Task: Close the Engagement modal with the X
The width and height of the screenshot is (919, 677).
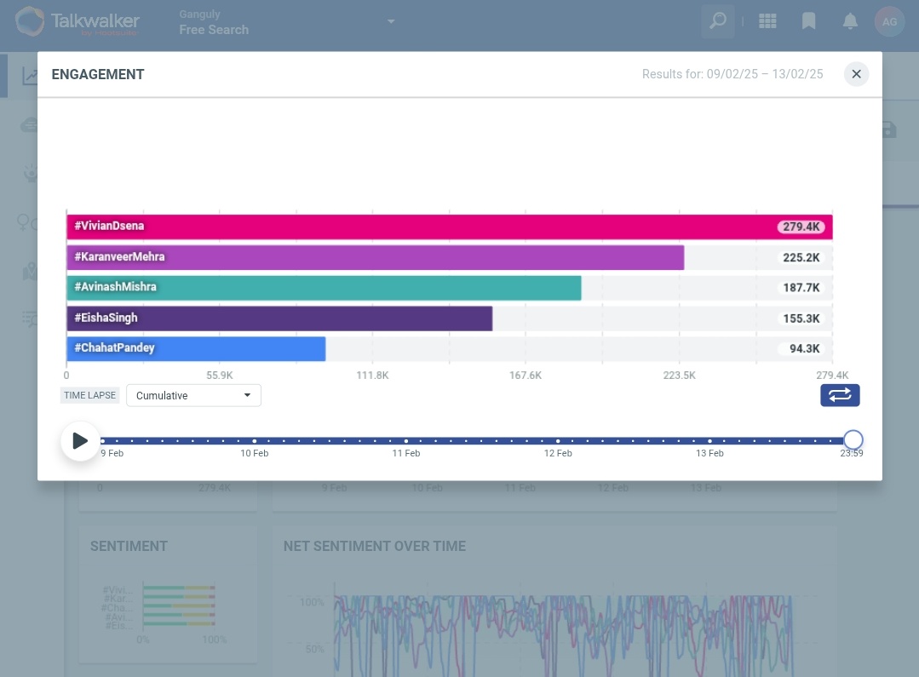Action: tap(856, 74)
